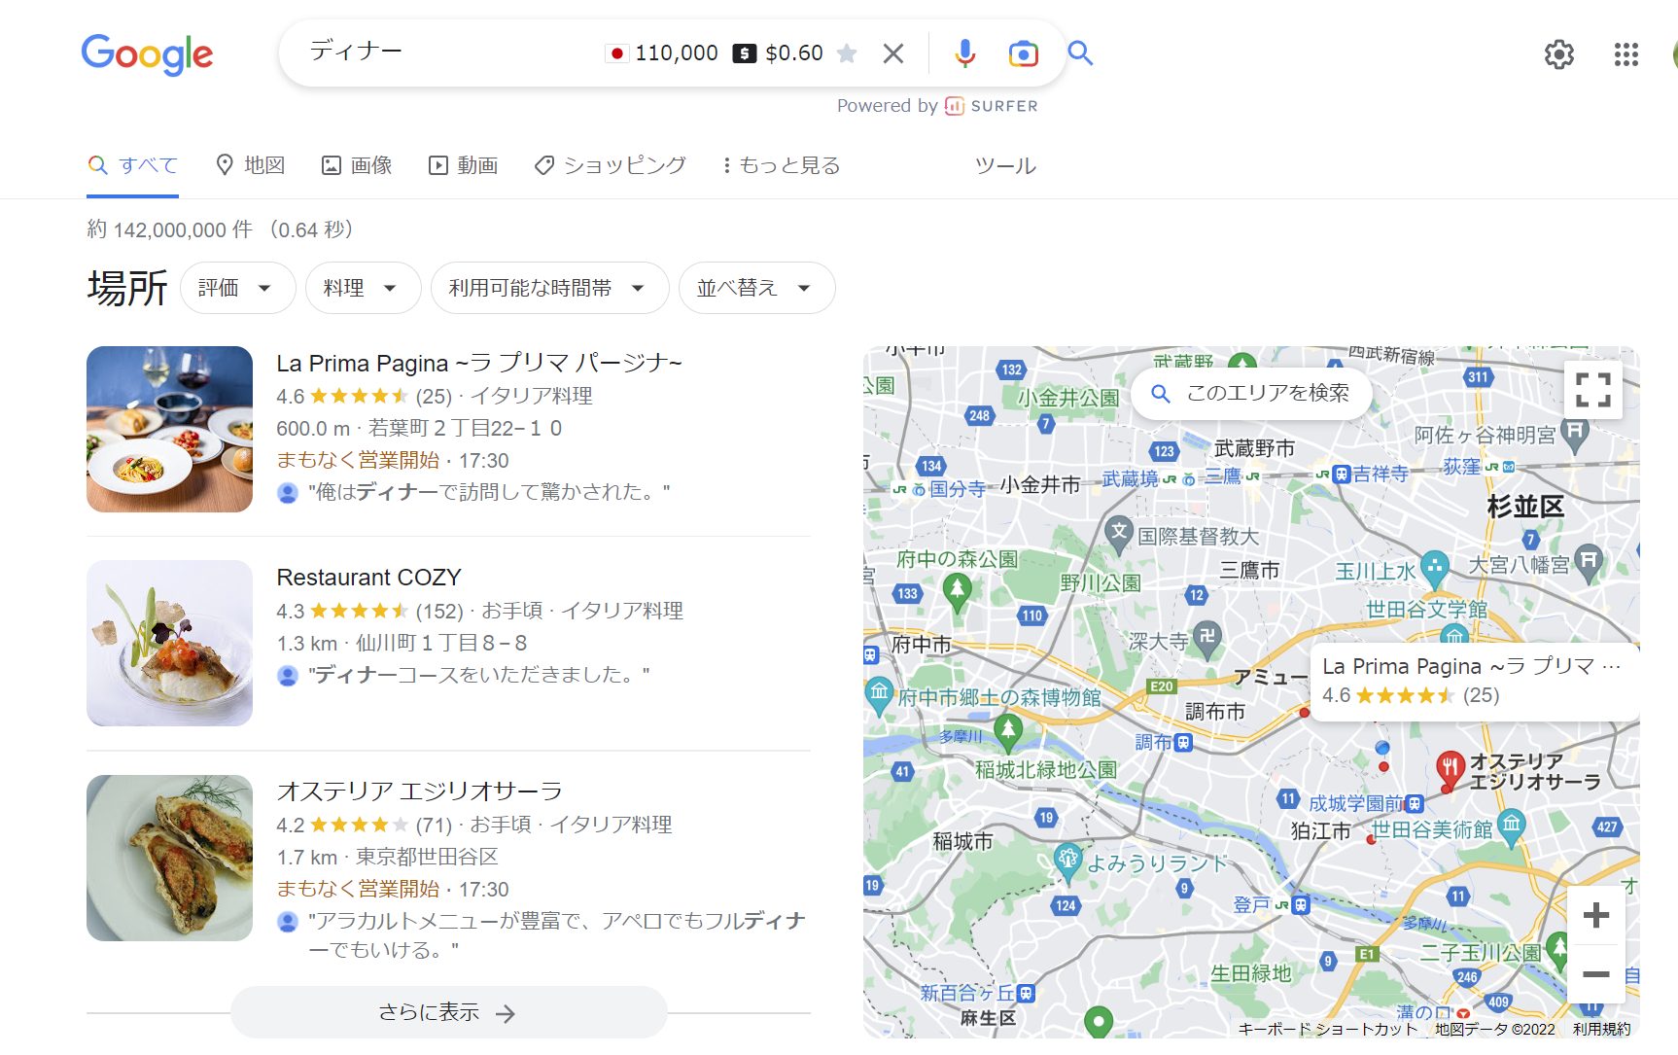Screen dimensions: 1678x1055
Task: Click 国際基督教大 marker on map
Action: (x=1119, y=534)
